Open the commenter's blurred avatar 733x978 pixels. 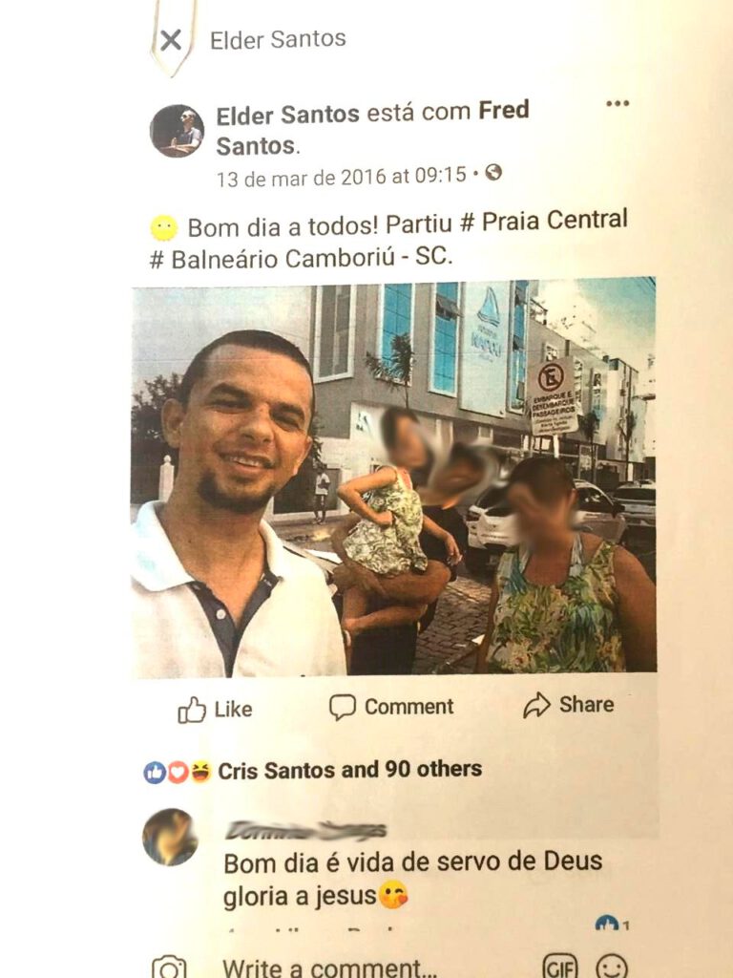click(170, 837)
